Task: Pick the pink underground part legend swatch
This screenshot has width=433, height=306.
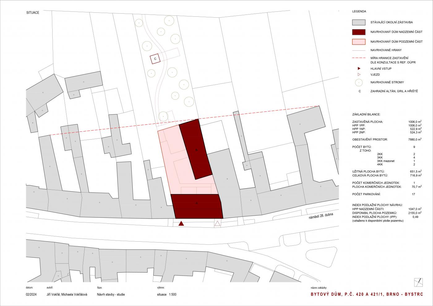Action: (359, 41)
